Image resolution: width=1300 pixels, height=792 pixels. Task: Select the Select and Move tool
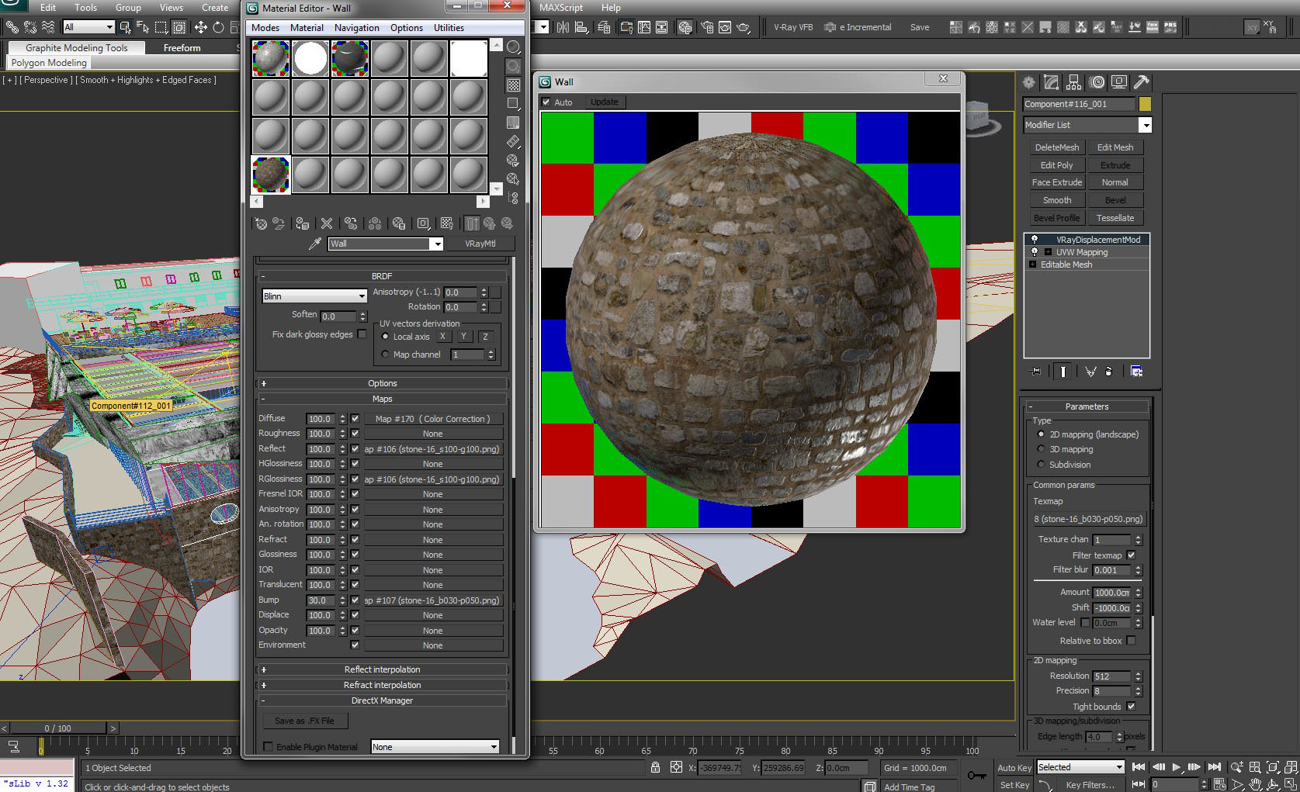click(x=200, y=27)
